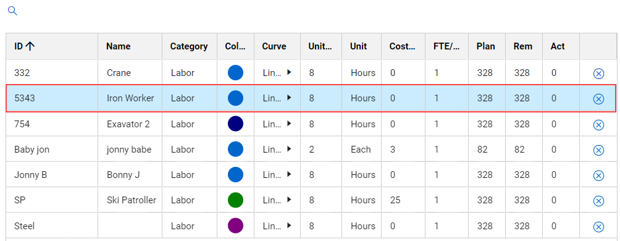Remove the Ski Patroller row

pyautogui.click(x=598, y=201)
